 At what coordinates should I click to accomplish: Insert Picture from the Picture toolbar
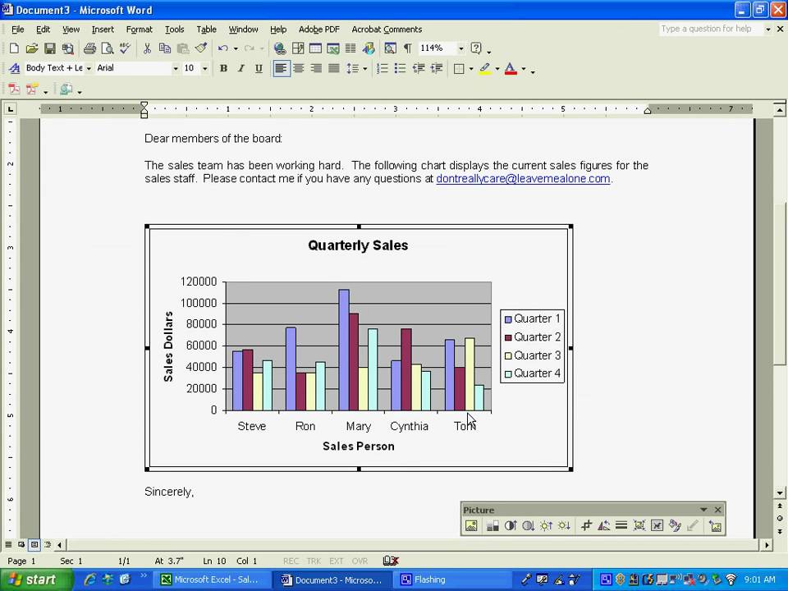pyautogui.click(x=471, y=525)
